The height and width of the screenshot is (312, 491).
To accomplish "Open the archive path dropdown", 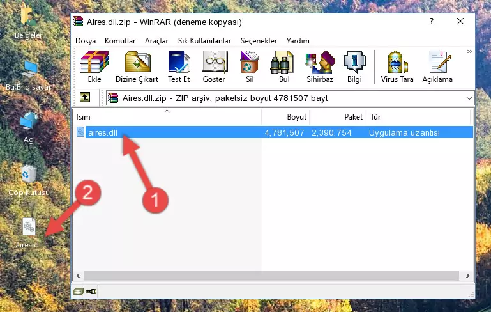I will coord(469,98).
